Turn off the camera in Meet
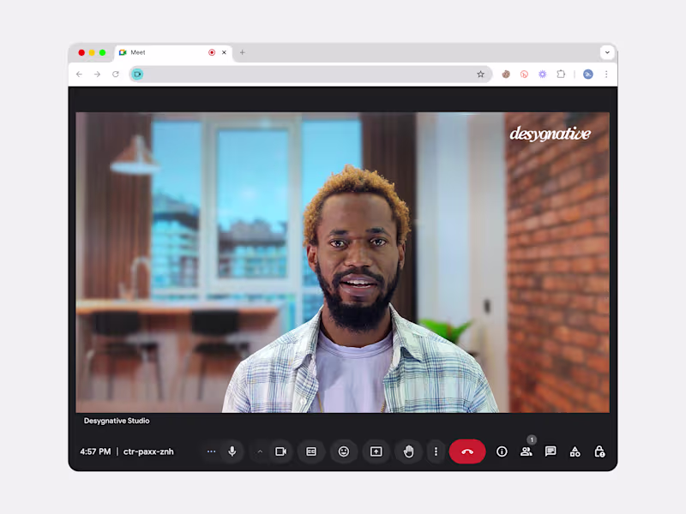Image resolution: width=686 pixels, height=514 pixels. (280, 451)
